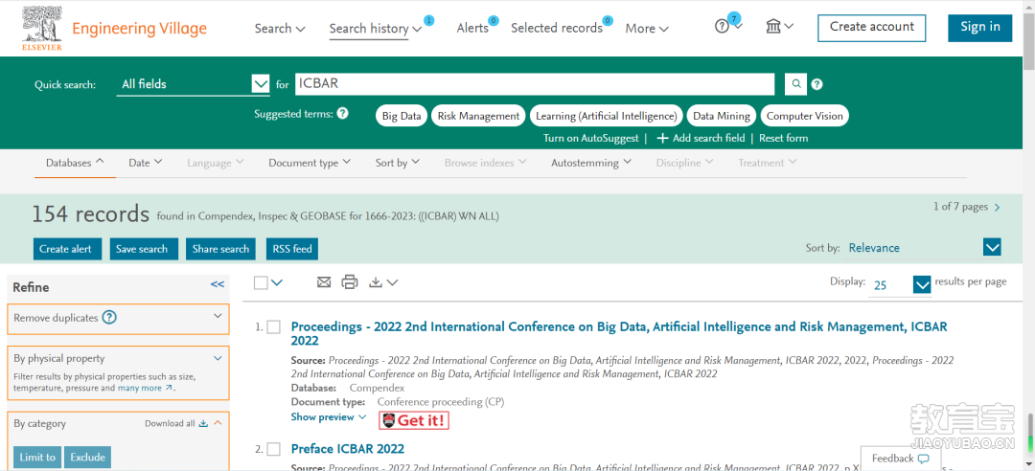Open Sort by Relevance dropdown

click(992, 248)
